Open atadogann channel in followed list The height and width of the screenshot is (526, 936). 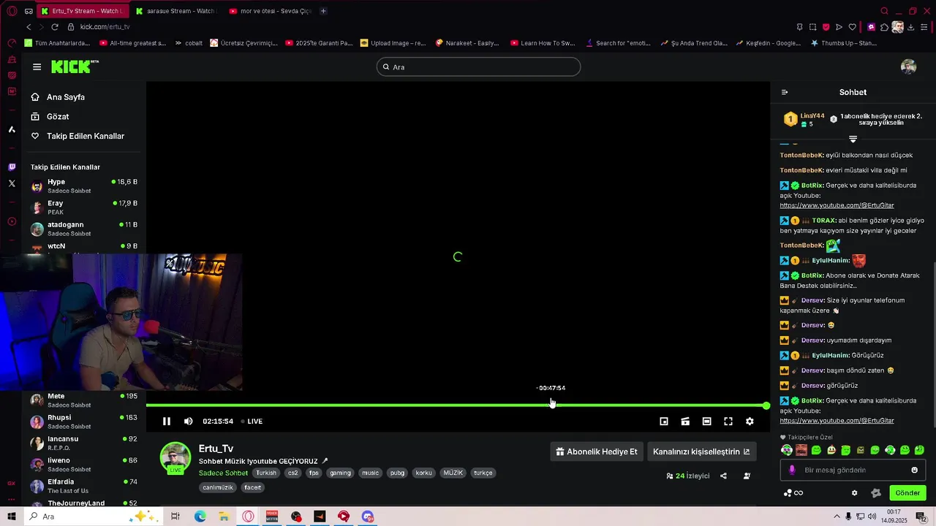pos(83,229)
